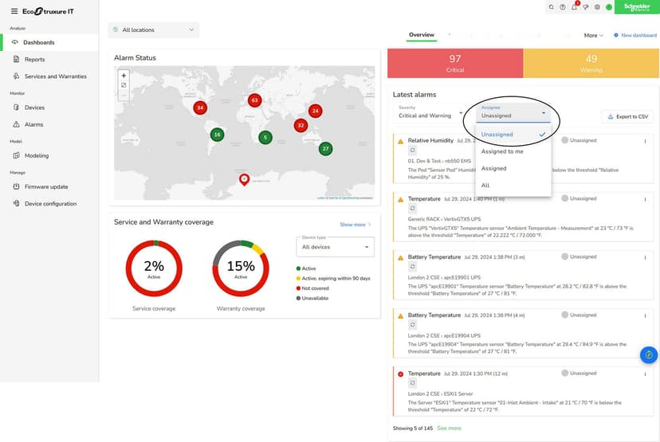Open the floating assistant button
Screen dimensions: 660x442
point(649,355)
